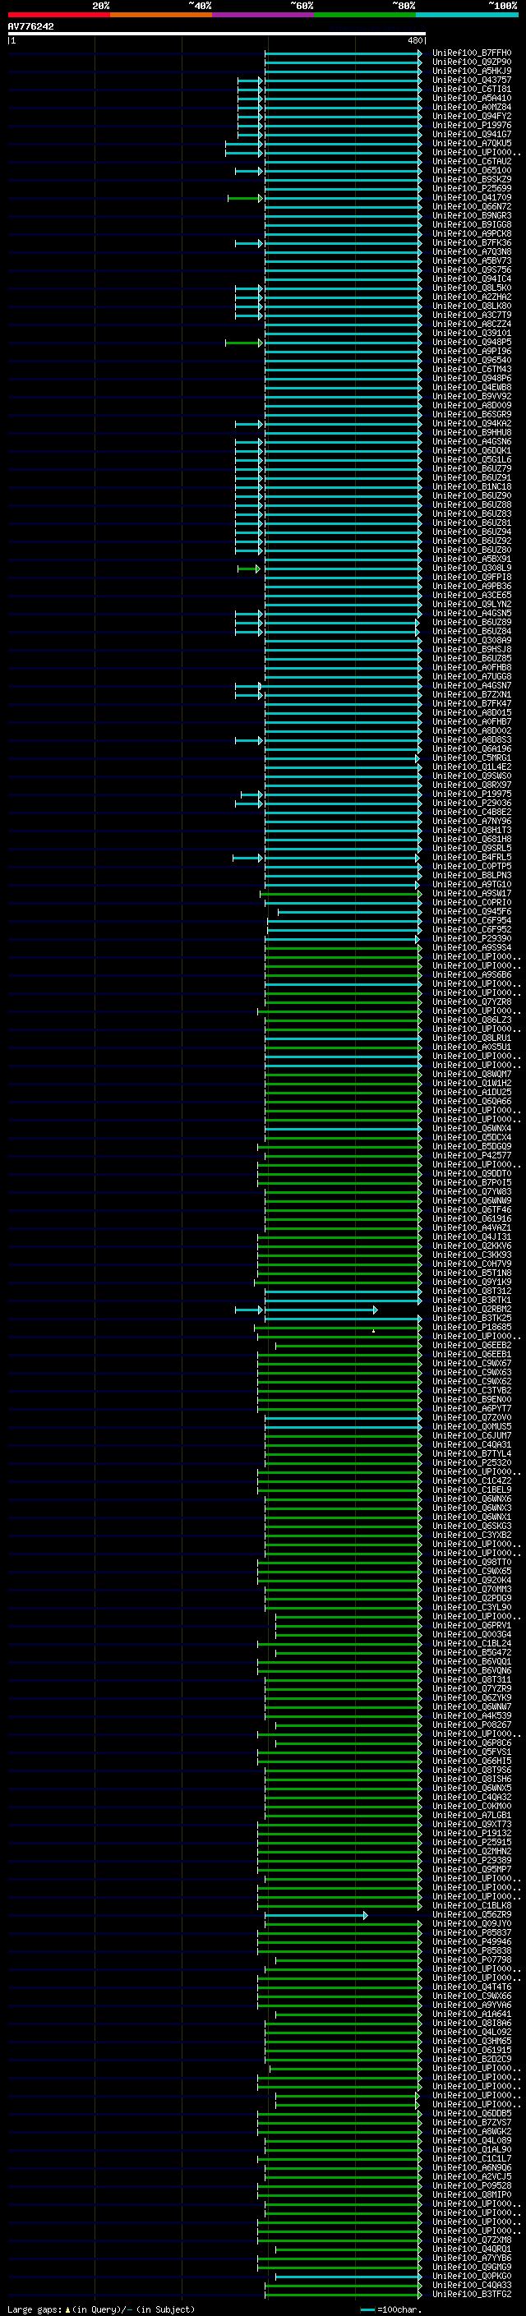The height and width of the screenshot is (2316, 526).
Task: Select hit label UniRef100_P25915
Action: coord(472,1842)
